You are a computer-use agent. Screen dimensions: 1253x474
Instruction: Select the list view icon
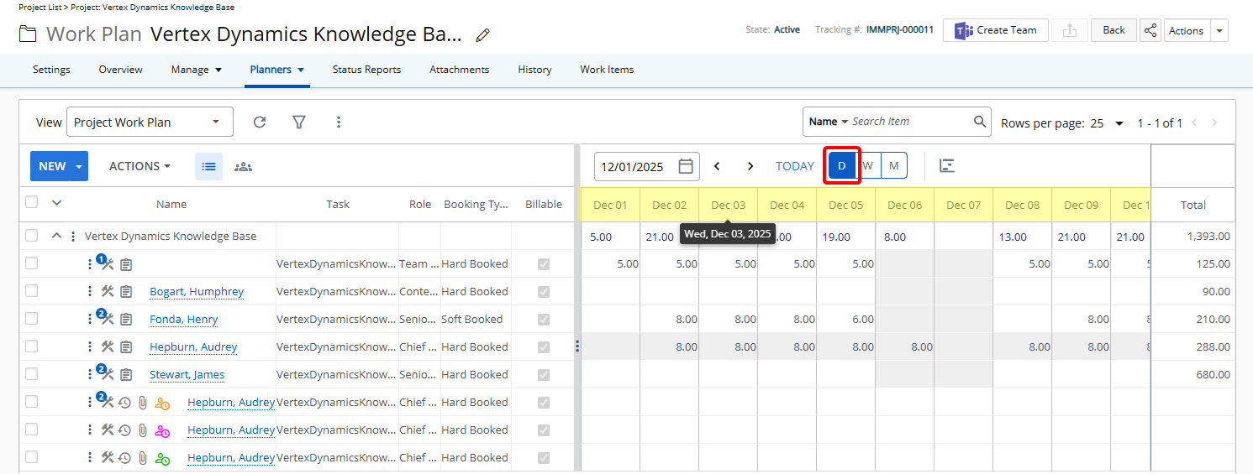pos(208,166)
